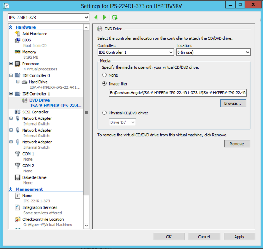Select SCSI Controller in the tree
Image resolution: width=263 pixels, height=249 pixels.
click(36, 112)
